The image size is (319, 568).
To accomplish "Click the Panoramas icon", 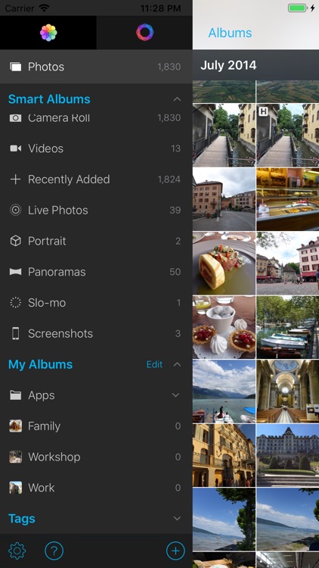I will tap(16, 272).
